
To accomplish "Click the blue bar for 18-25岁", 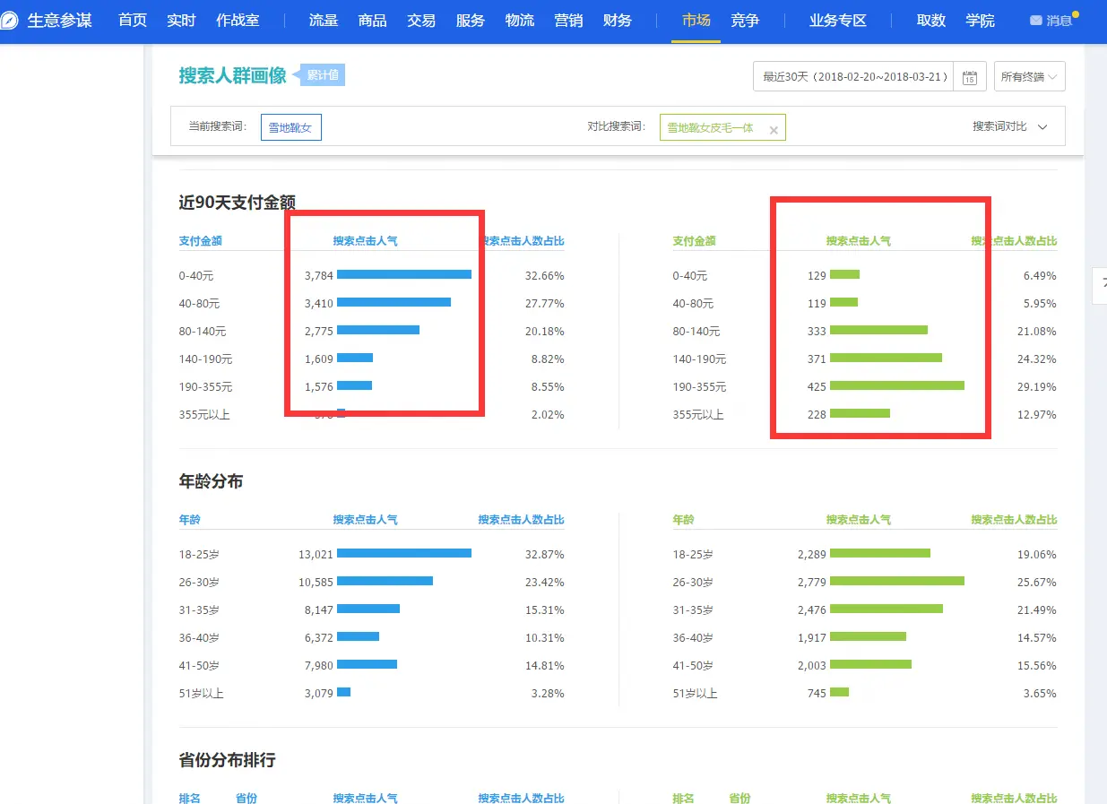I will (403, 554).
